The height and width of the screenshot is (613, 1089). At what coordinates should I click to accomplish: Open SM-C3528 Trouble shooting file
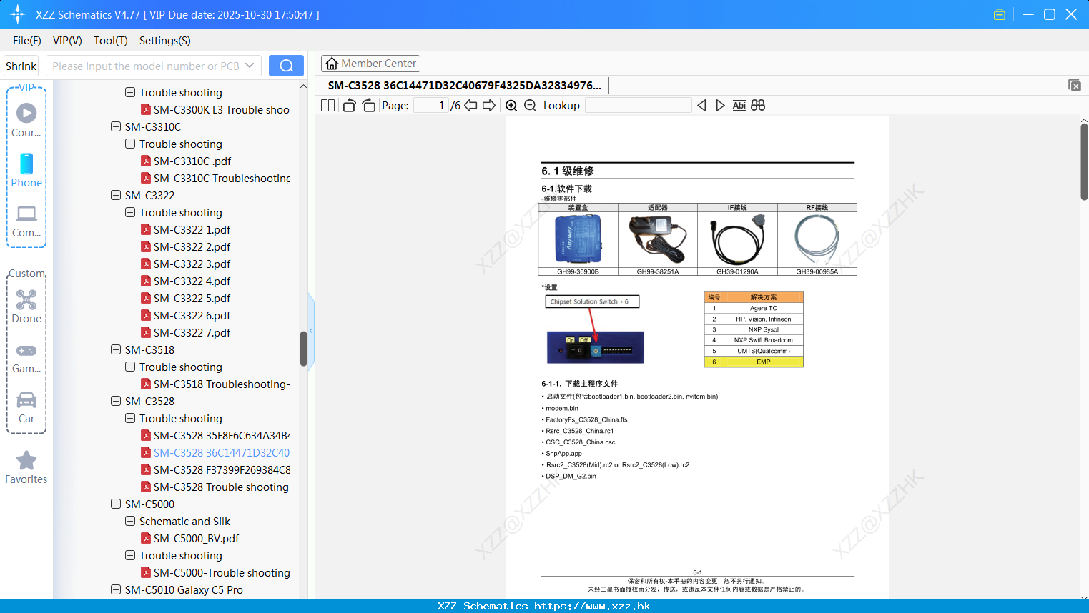tap(215, 487)
